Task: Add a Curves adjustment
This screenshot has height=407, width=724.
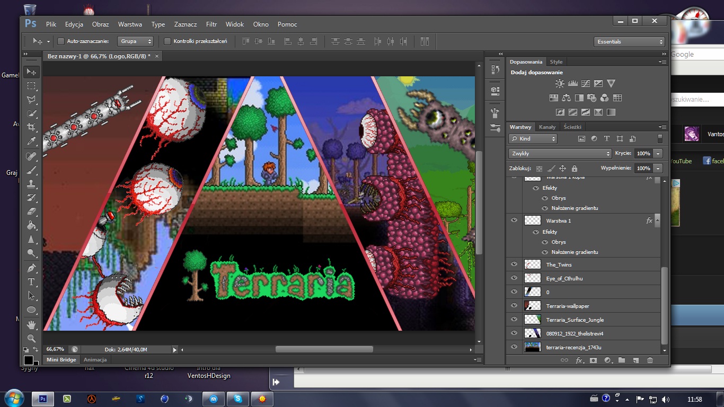Action: pyautogui.click(x=586, y=83)
